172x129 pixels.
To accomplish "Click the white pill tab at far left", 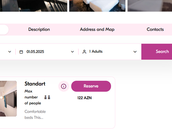I will (4, 29).
